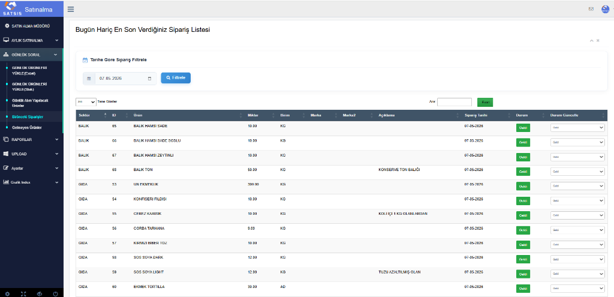Toggle fullscreen icon in sidebar footer

(x=23, y=293)
